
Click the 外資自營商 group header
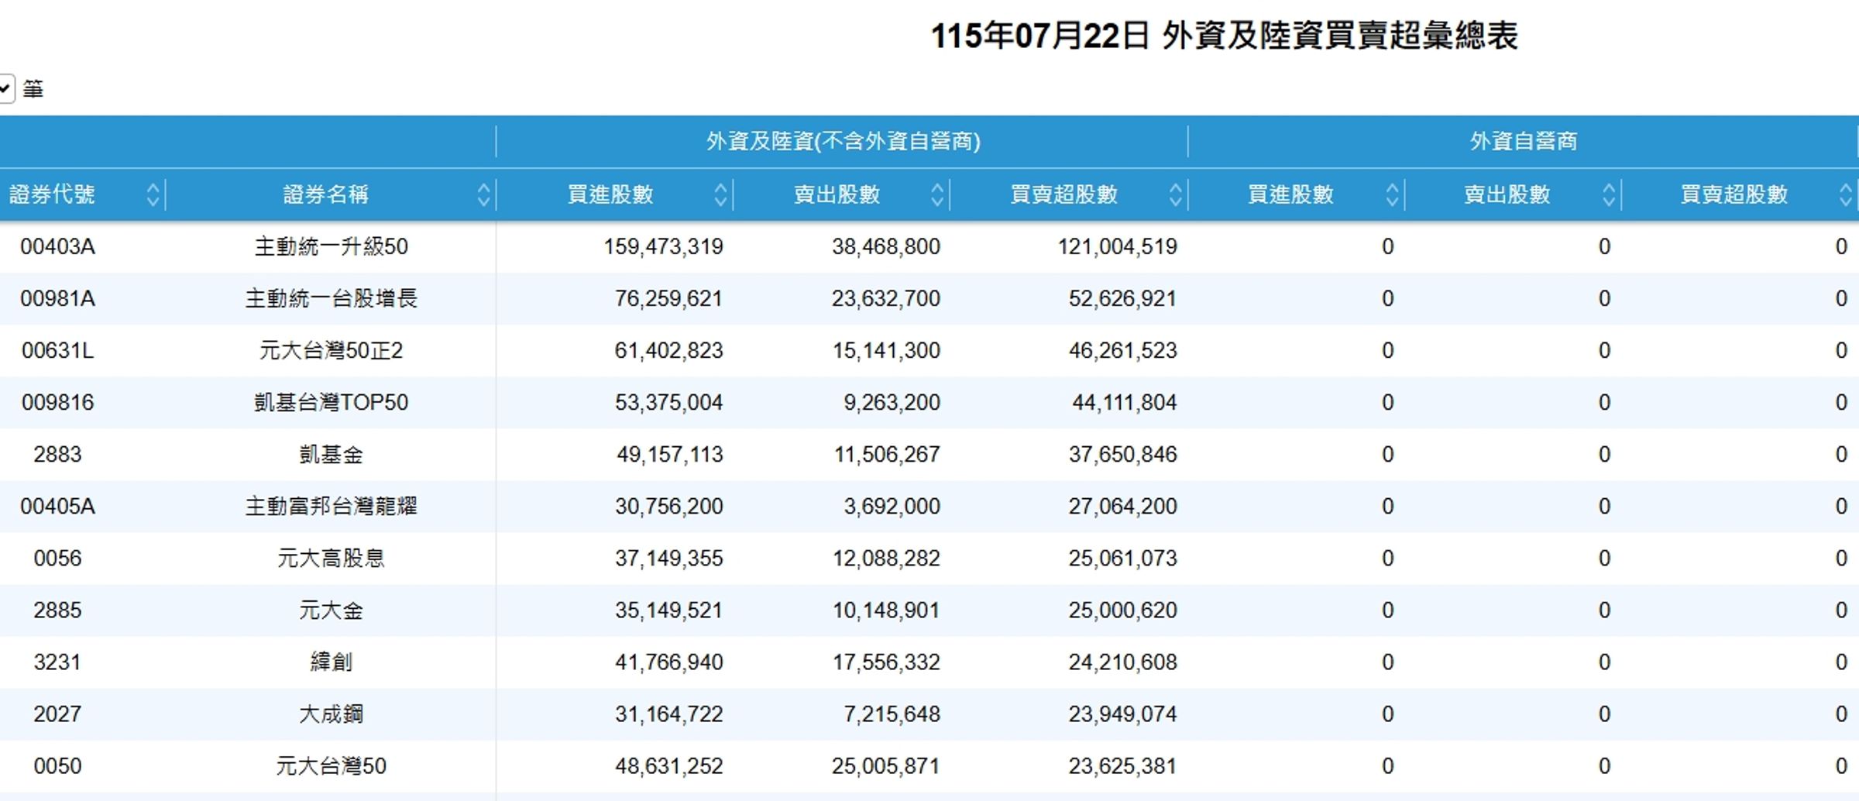[1524, 141]
